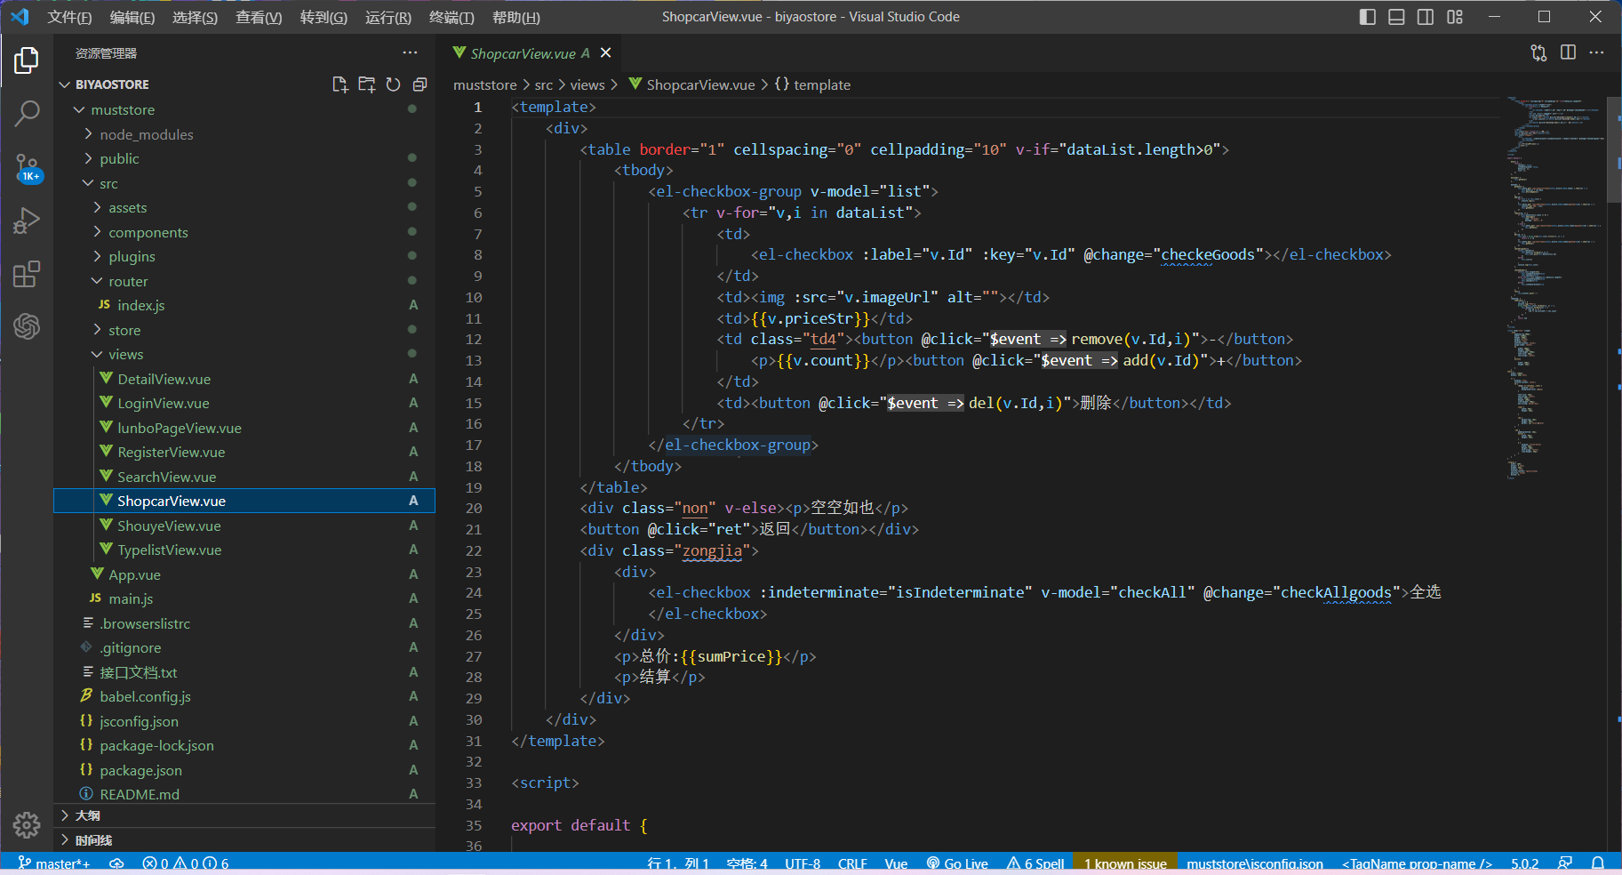This screenshot has height=875, width=1622.
Task: Click views segment in breadcrumb
Action: pyautogui.click(x=587, y=84)
